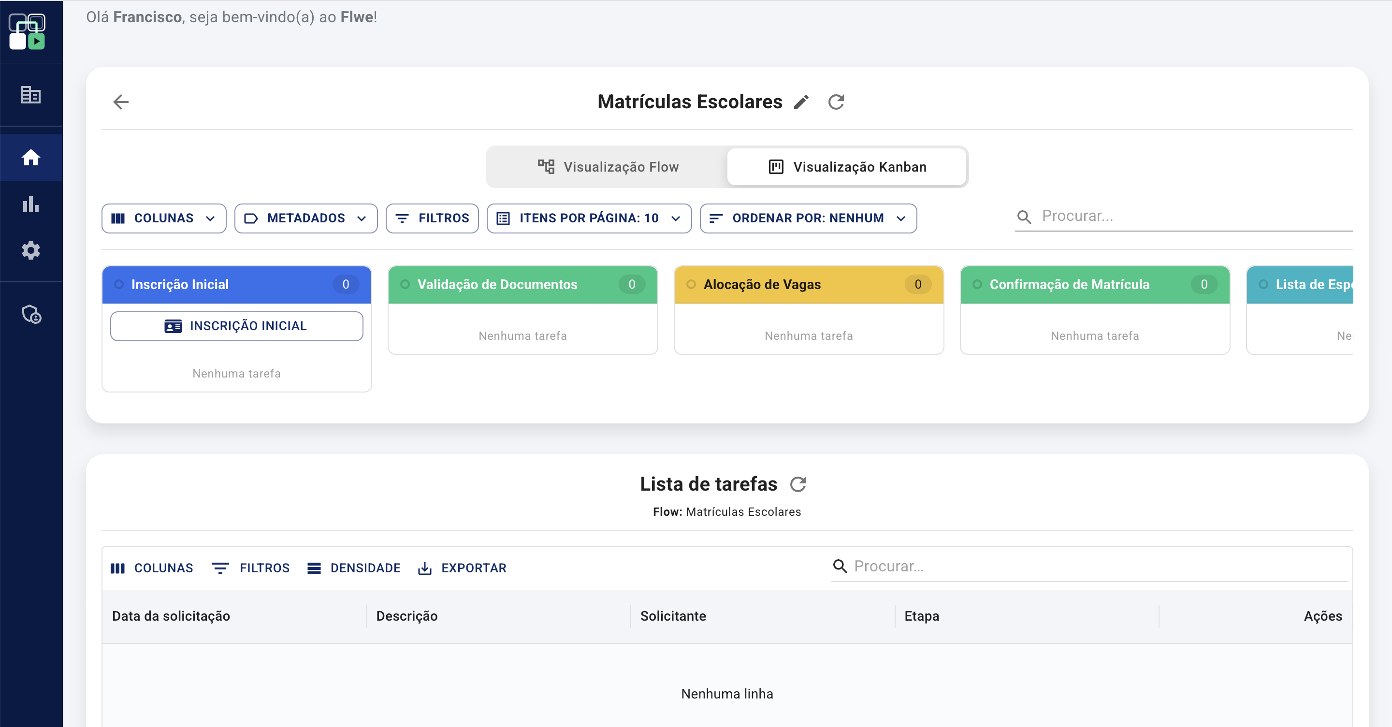Edit the Matrículas Escolares title with pencil icon
The width and height of the screenshot is (1392, 727).
pos(801,102)
